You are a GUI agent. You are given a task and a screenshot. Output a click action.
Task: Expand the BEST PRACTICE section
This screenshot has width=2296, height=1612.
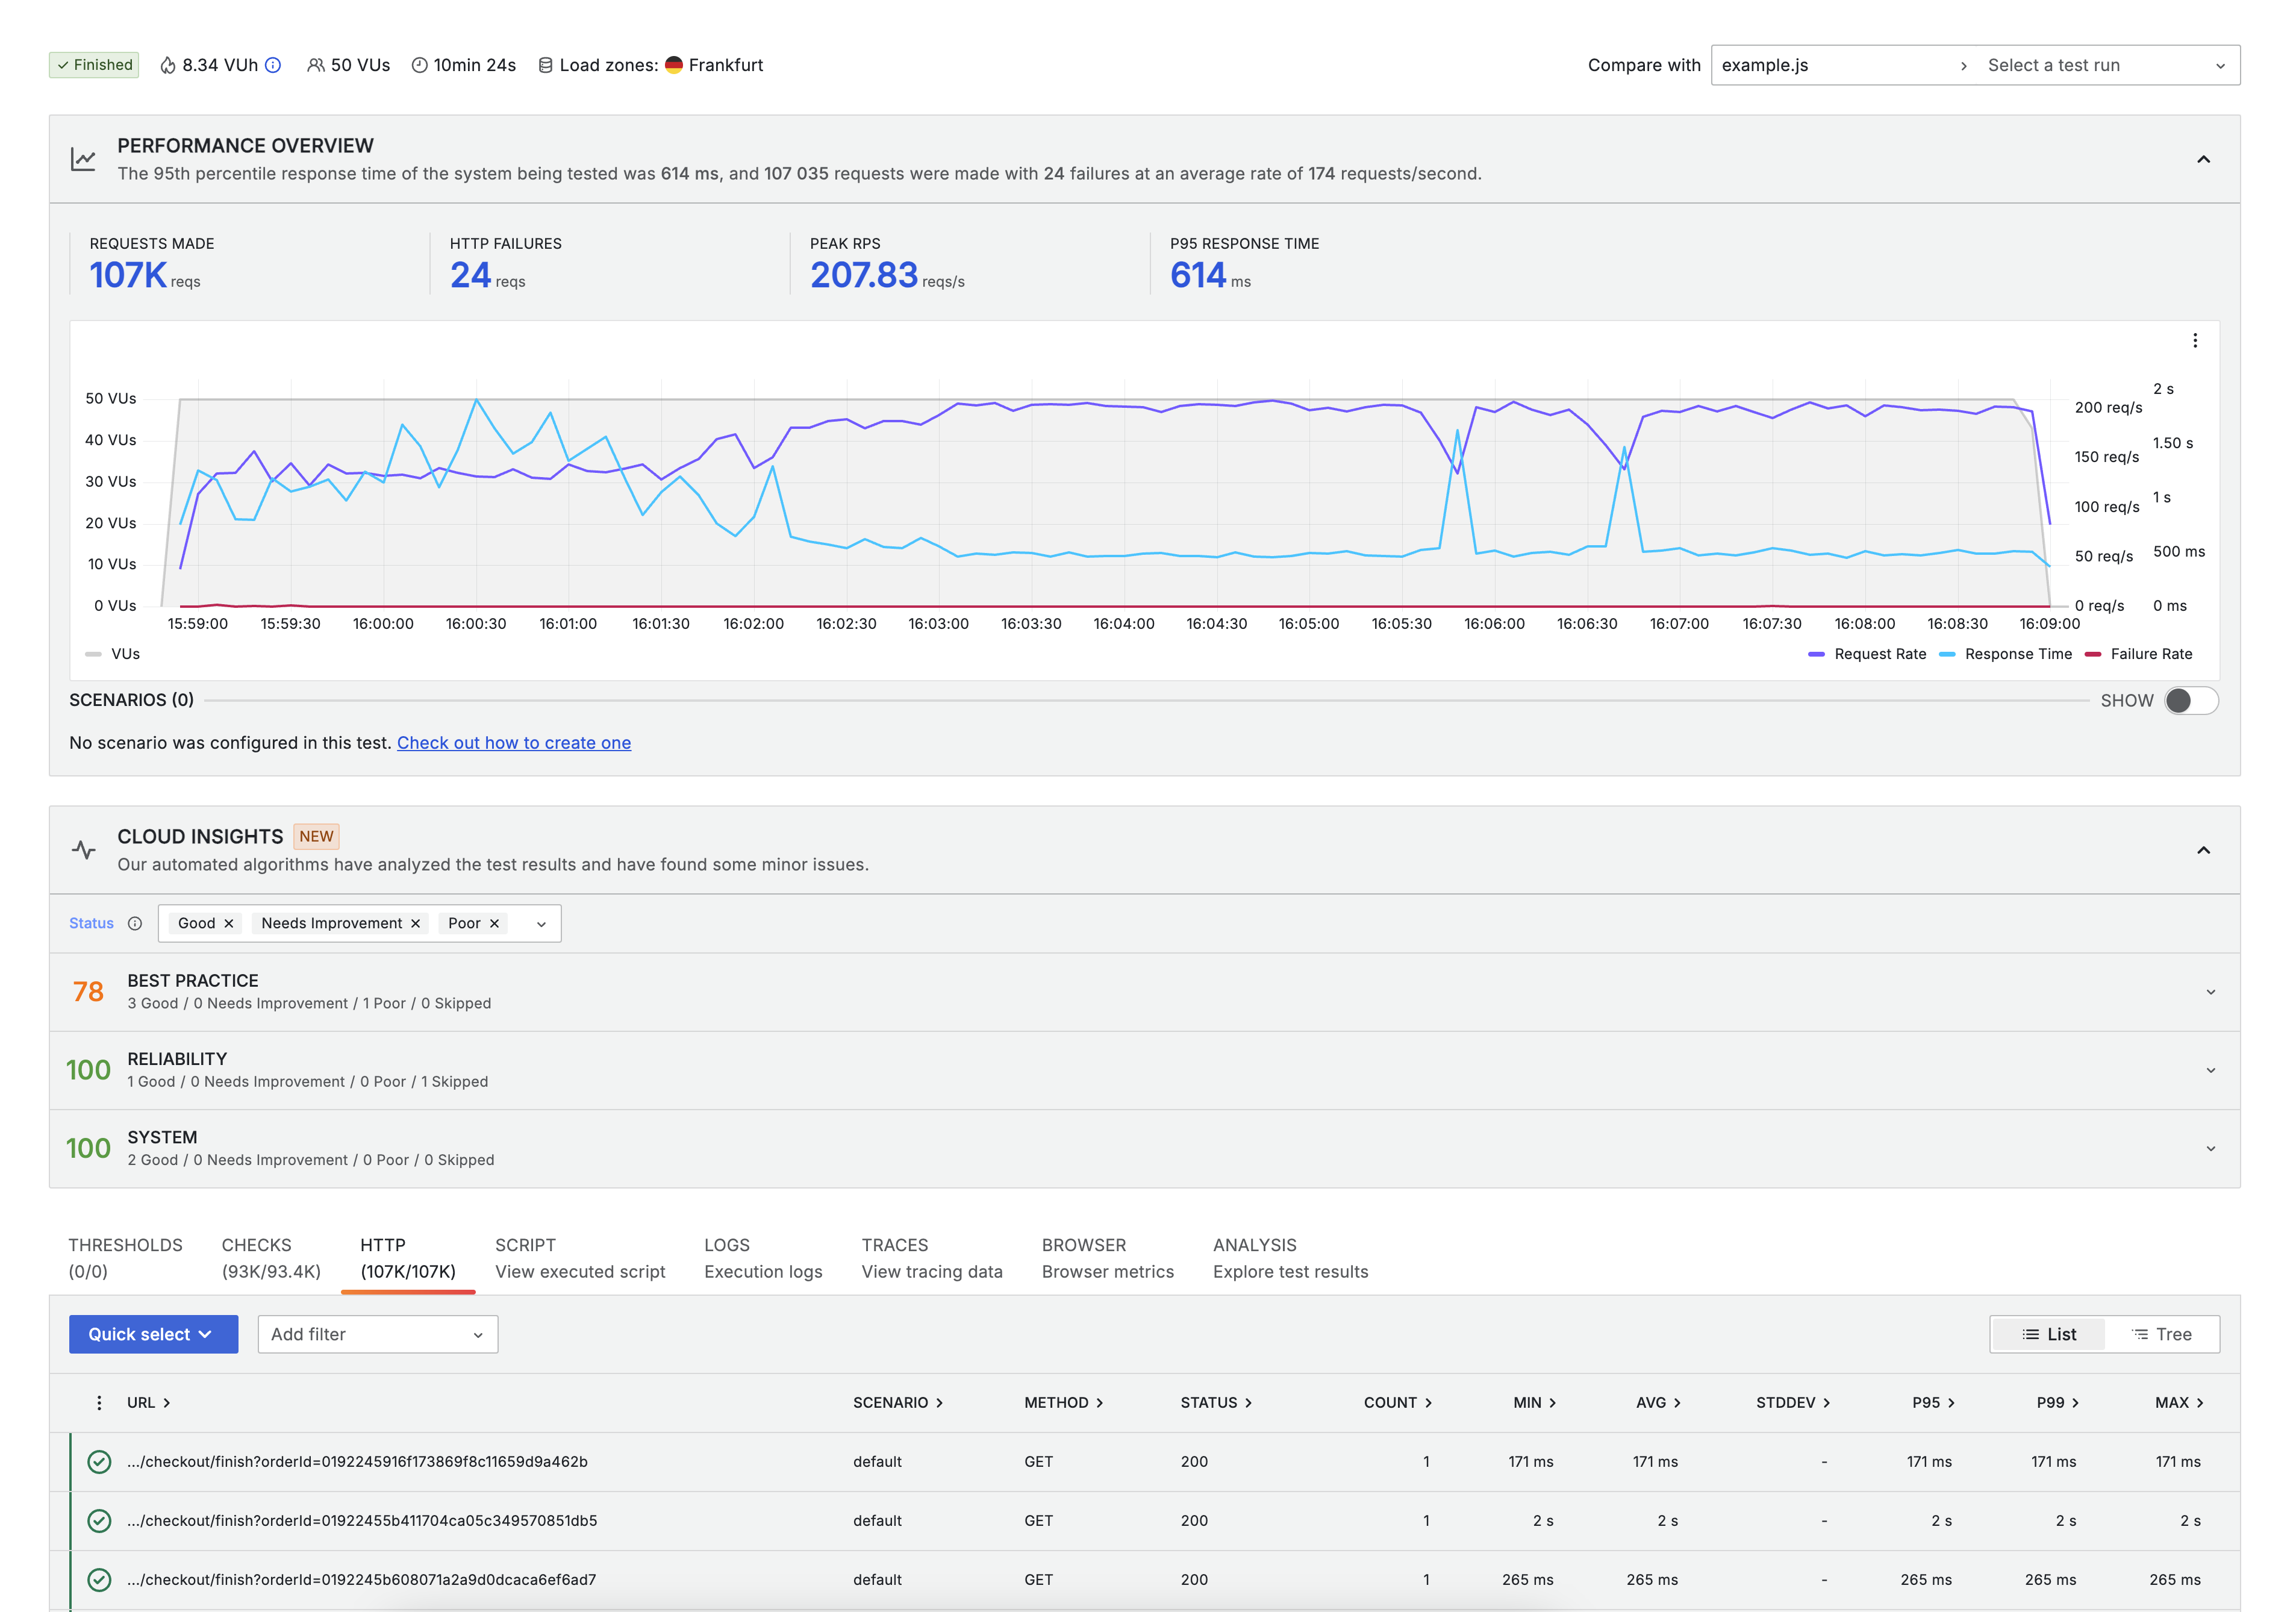tap(2210, 991)
